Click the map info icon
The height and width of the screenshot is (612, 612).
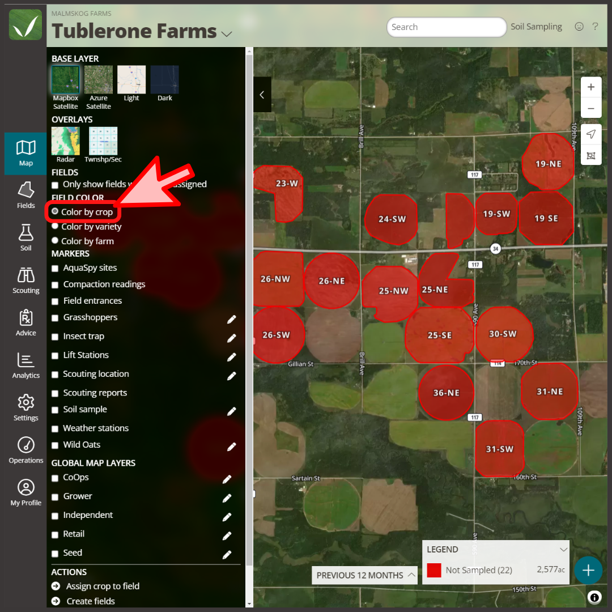[594, 597]
